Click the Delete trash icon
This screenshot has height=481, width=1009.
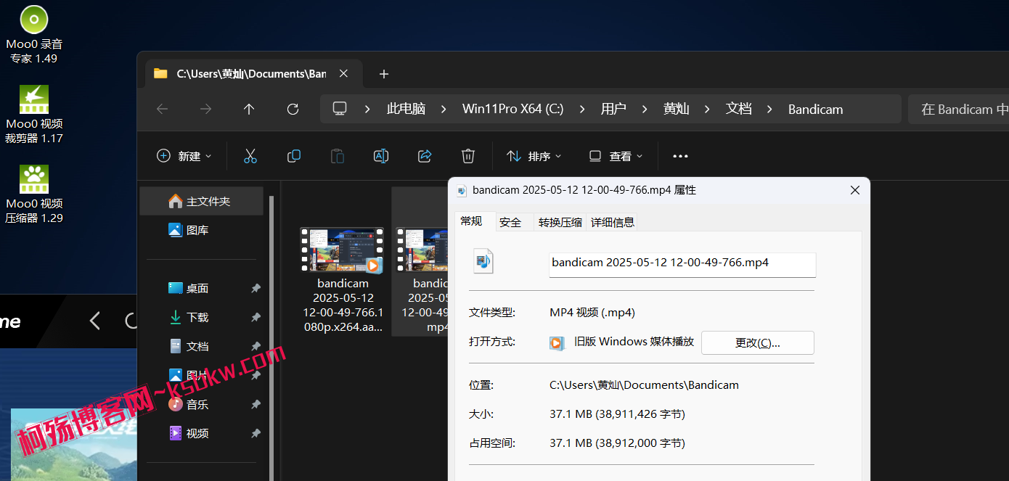pyautogui.click(x=468, y=156)
